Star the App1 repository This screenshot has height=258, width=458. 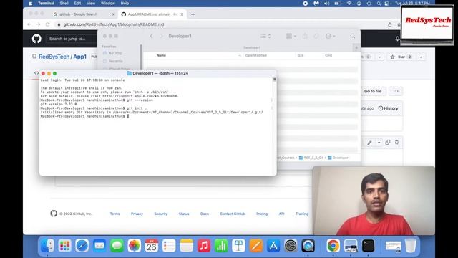(402, 57)
